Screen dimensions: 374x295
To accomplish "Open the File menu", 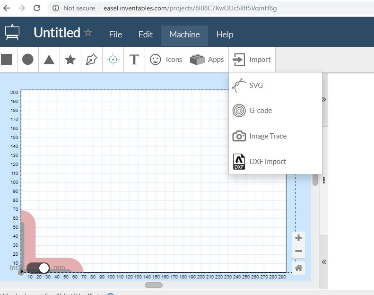I will (115, 35).
